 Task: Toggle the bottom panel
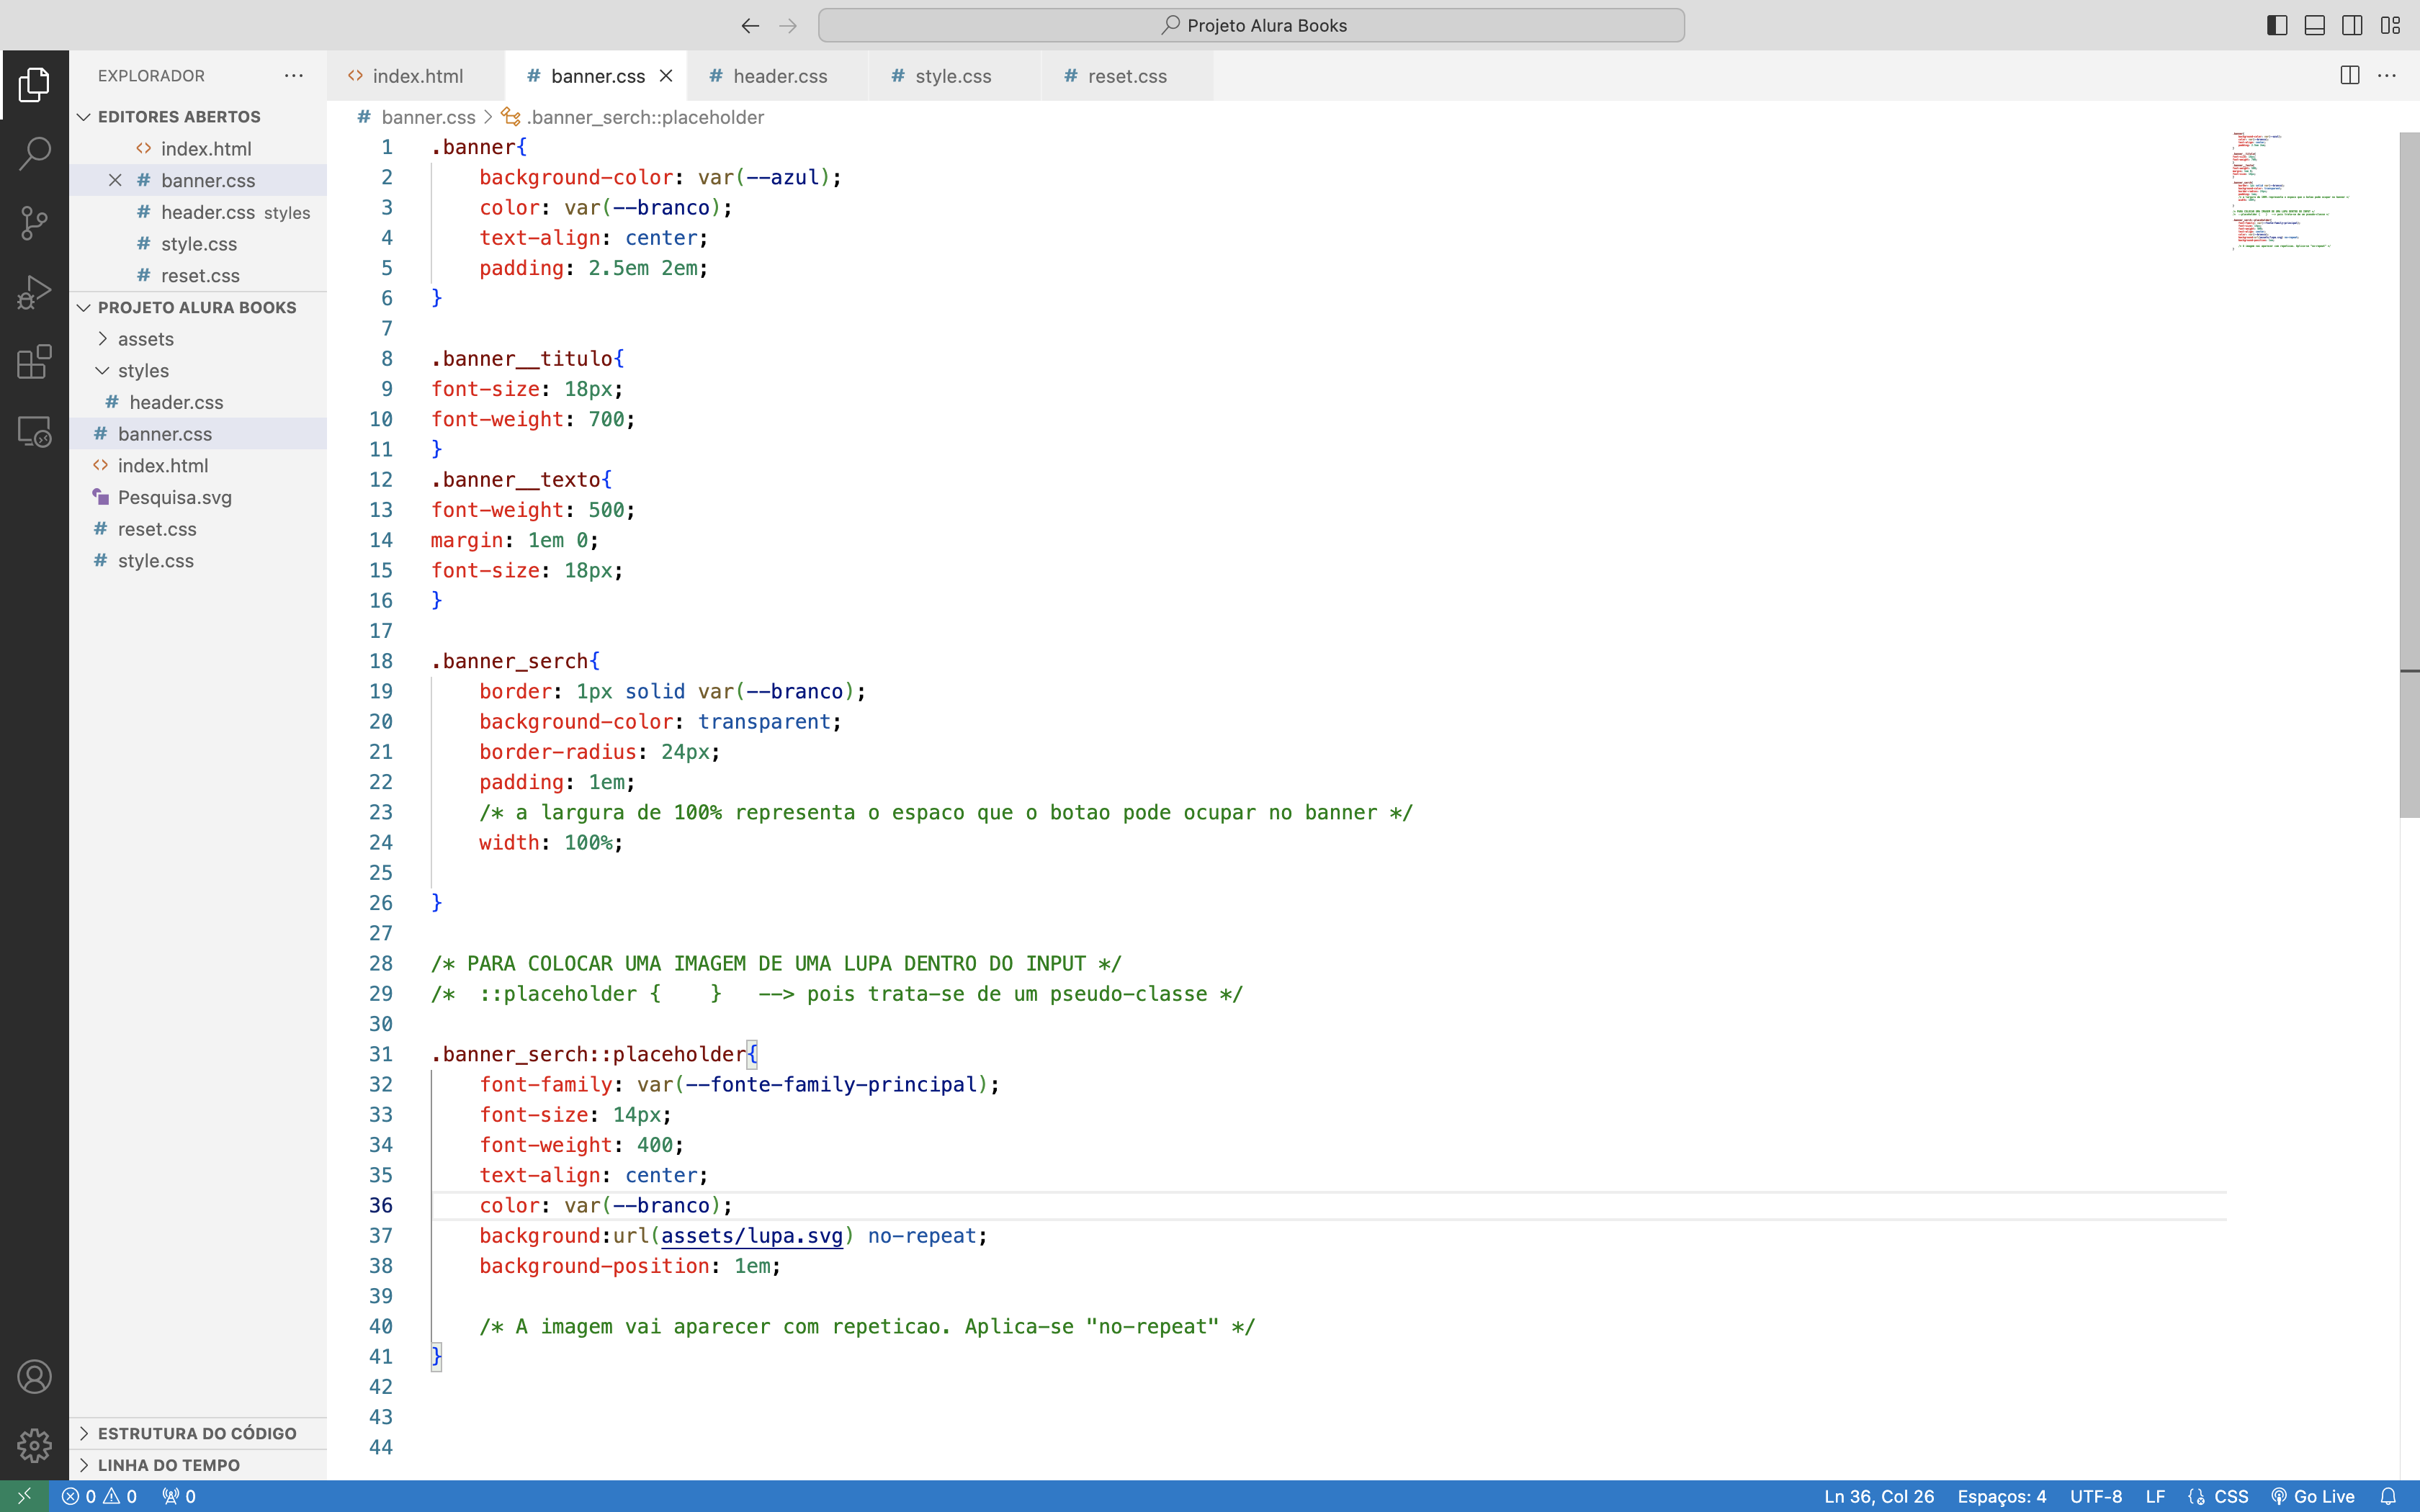click(2315, 25)
